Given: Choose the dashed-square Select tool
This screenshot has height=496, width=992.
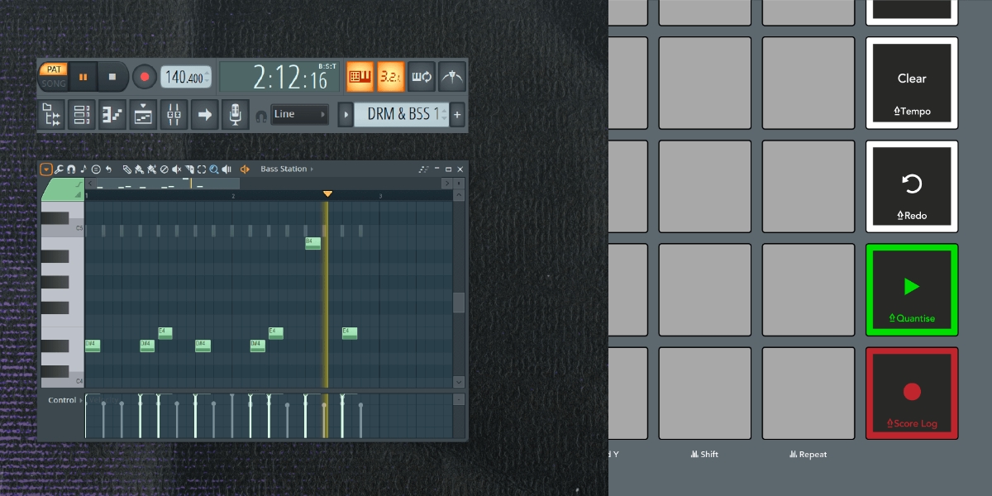Looking at the screenshot, I should [201, 169].
